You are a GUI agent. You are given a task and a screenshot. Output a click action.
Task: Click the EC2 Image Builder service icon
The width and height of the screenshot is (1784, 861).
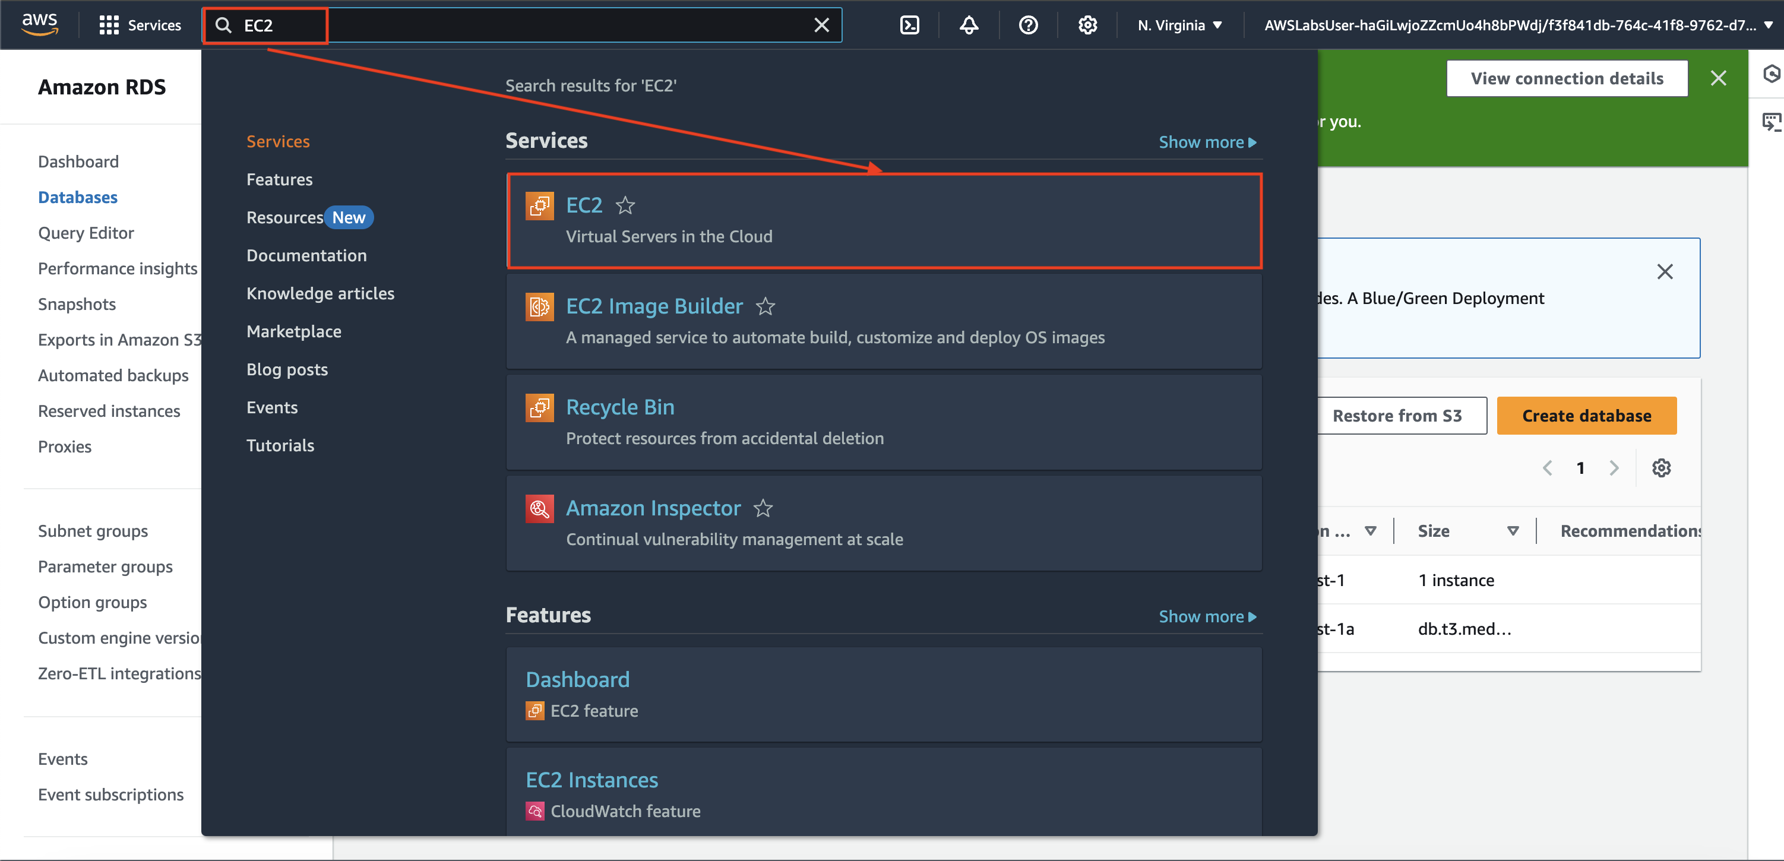pos(539,306)
